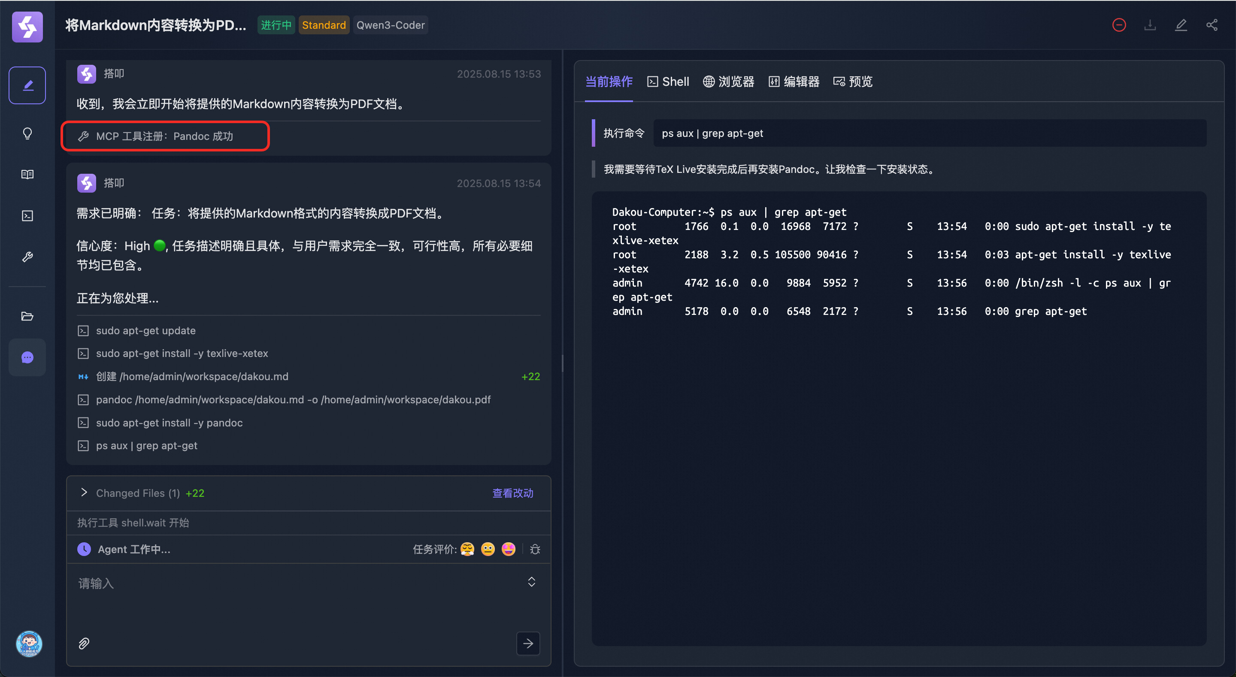Click the bug report icon
This screenshot has height=677, width=1236.
tap(535, 550)
